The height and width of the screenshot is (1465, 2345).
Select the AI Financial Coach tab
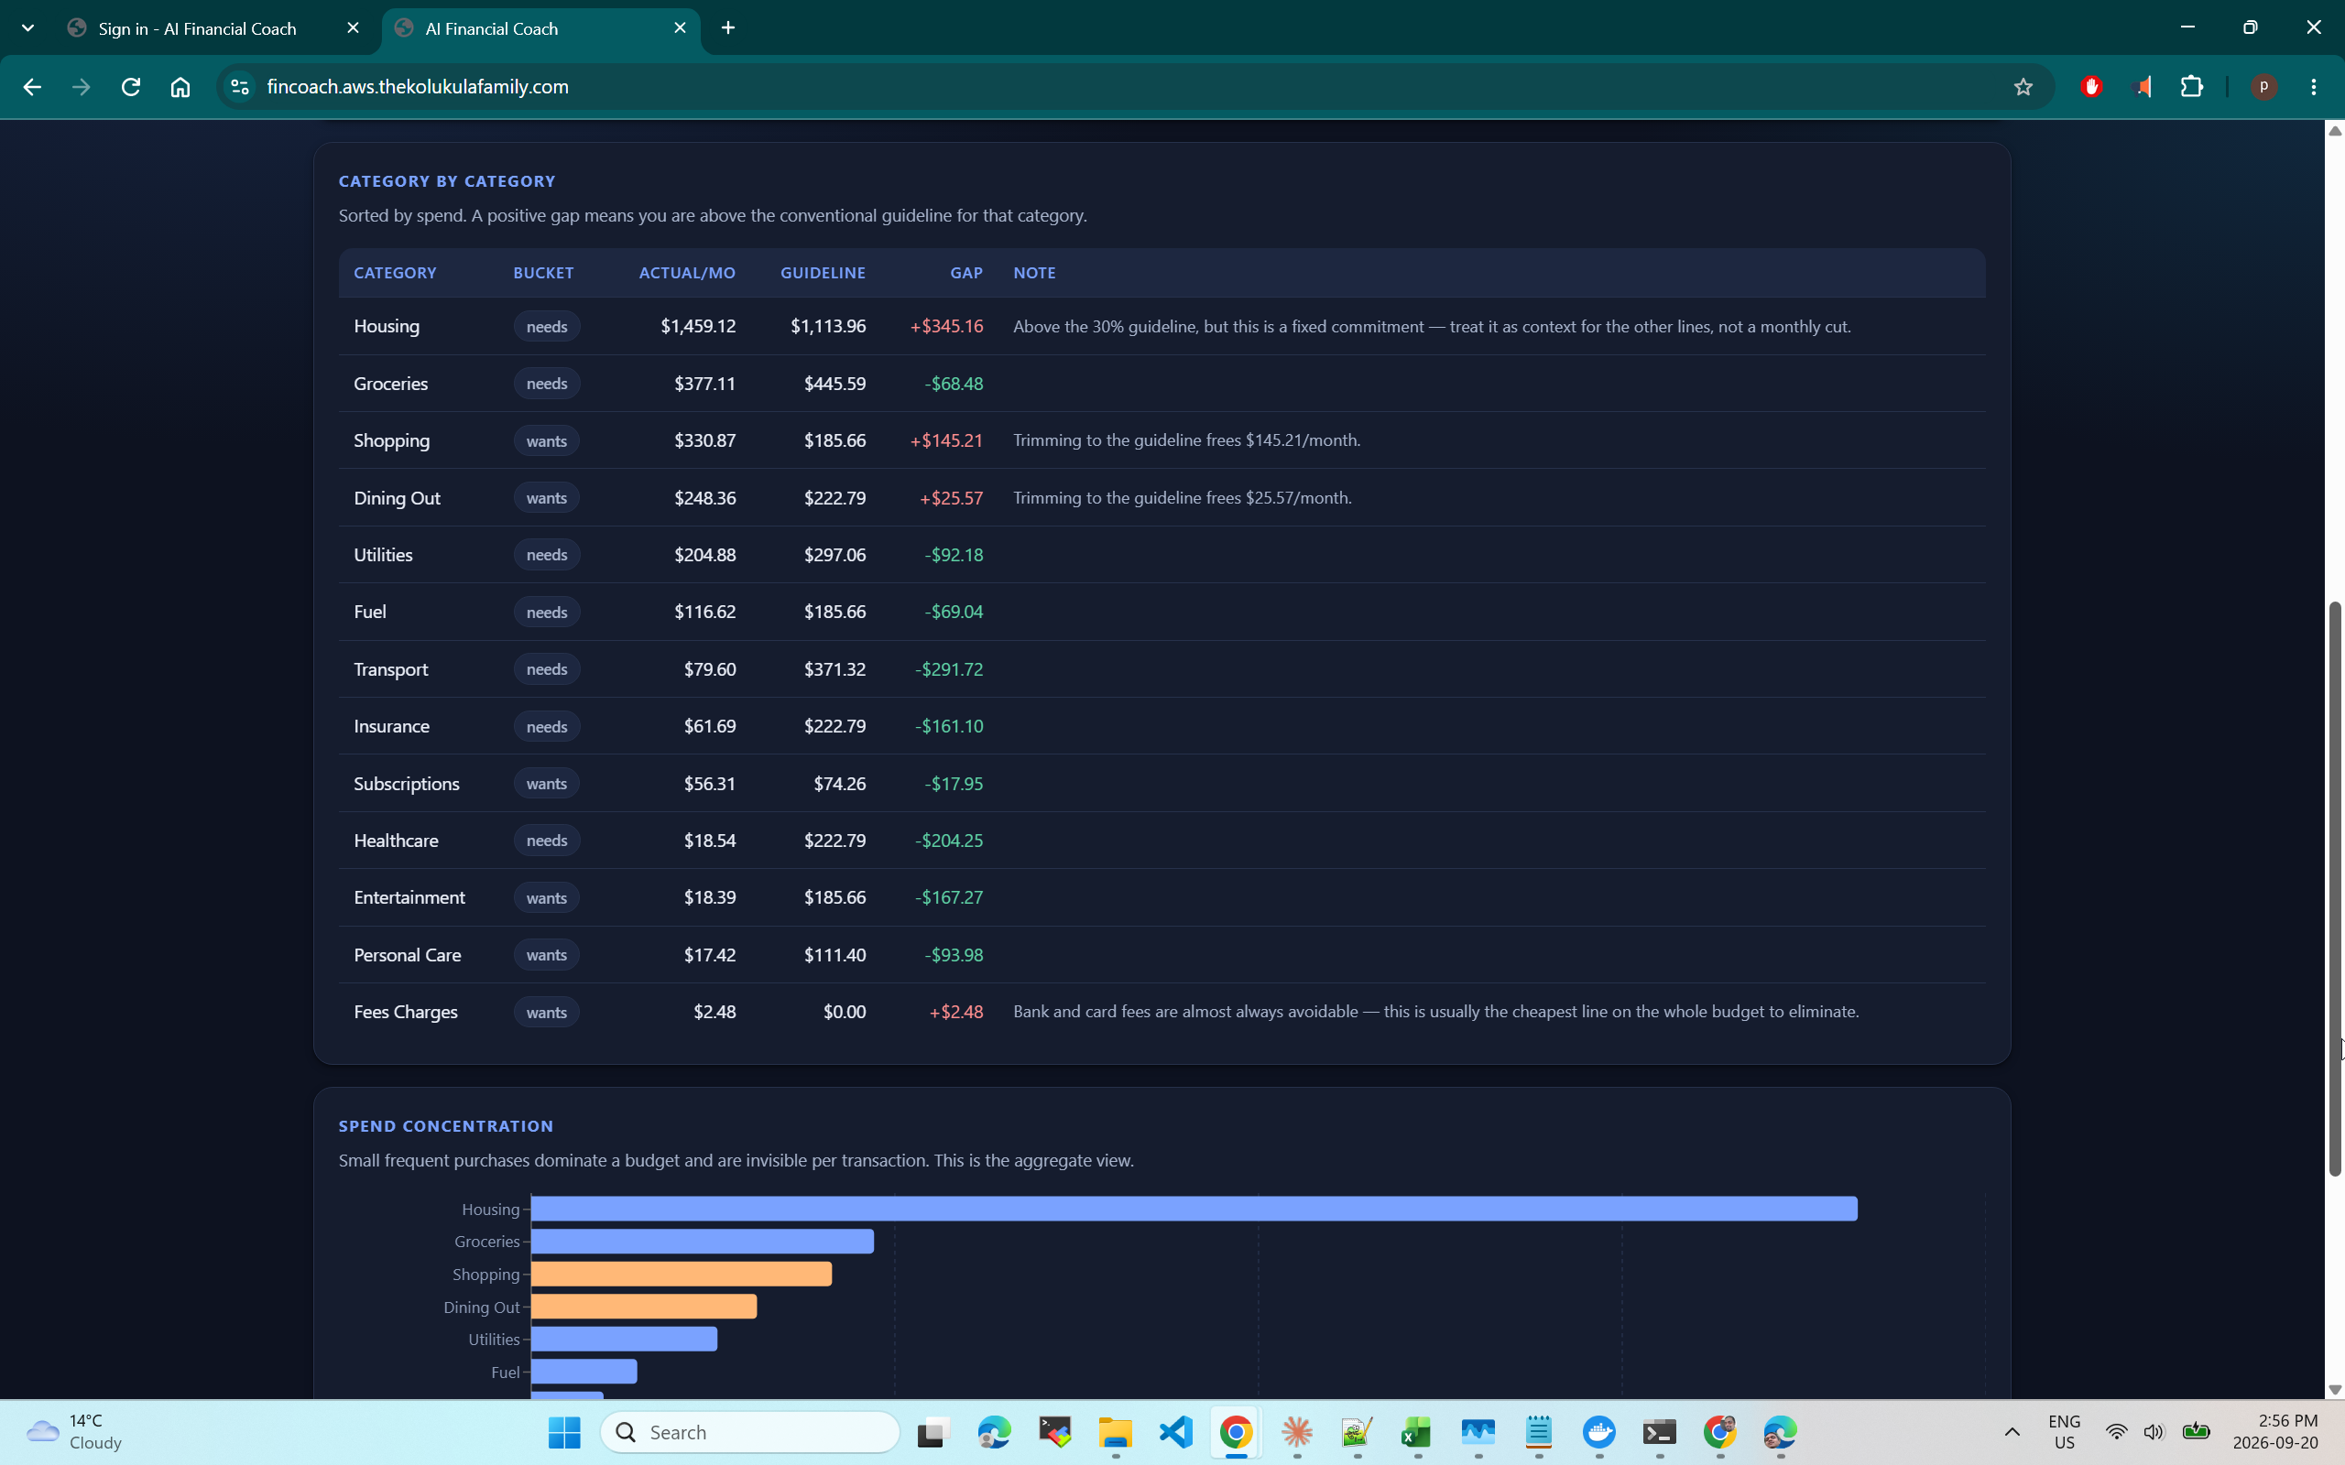540,28
